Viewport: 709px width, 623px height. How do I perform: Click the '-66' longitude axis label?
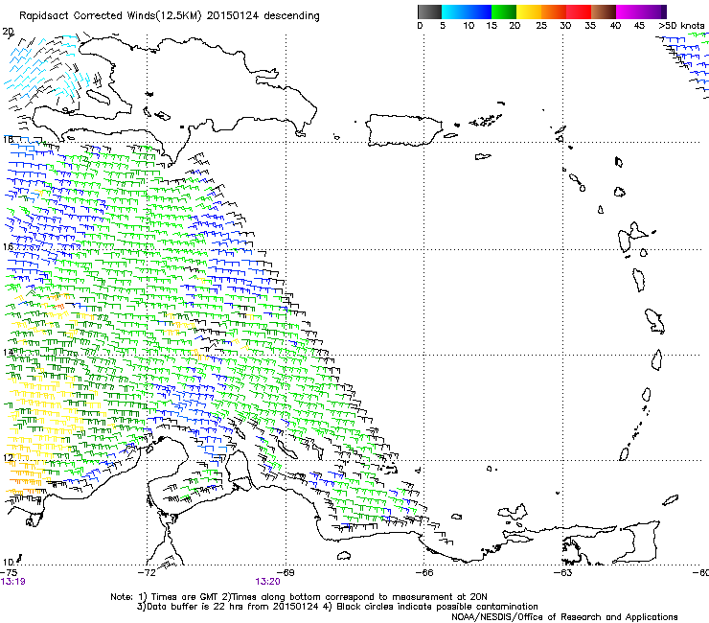(x=424, y=572)
